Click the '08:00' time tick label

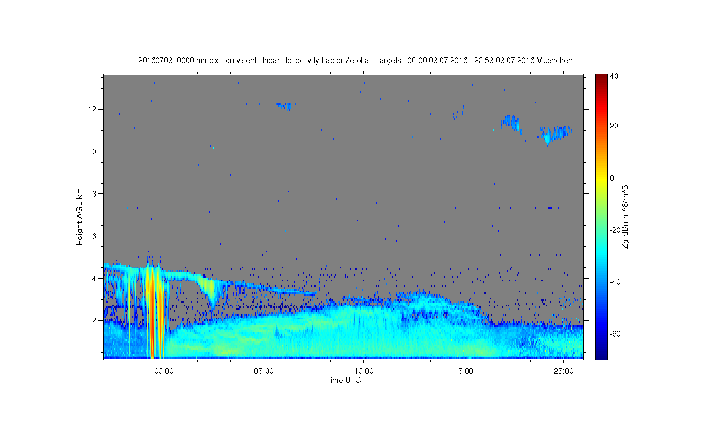click(264, 371)
